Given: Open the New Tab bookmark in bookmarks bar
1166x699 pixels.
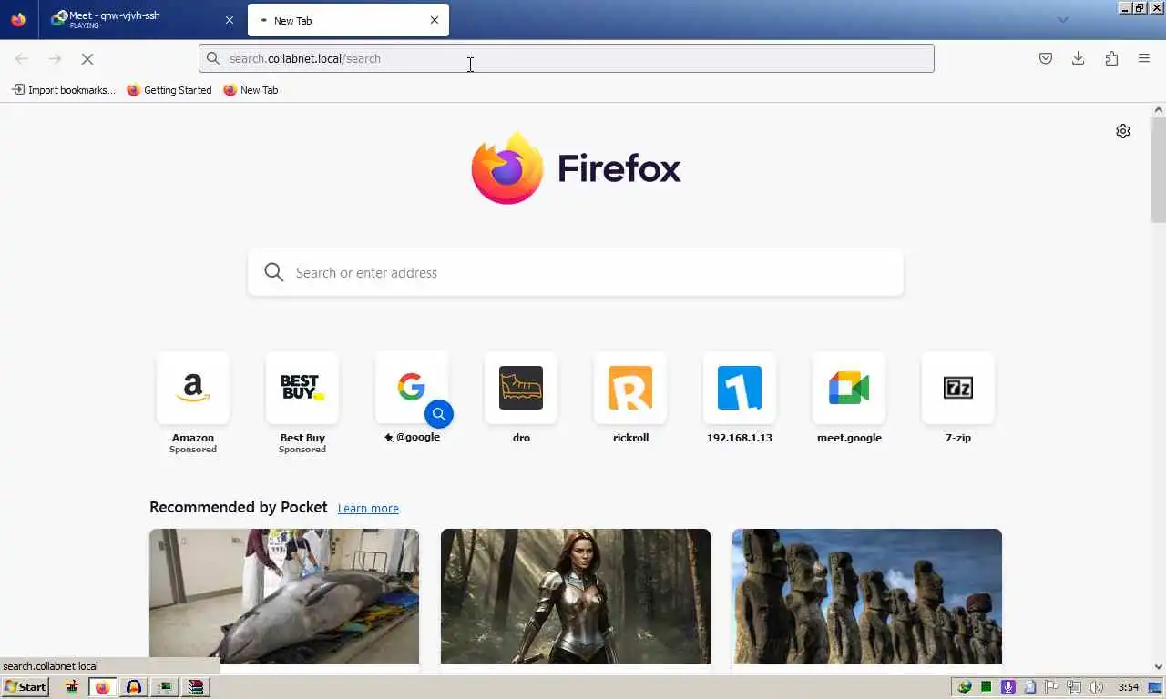Looking at the screenshot, I should 251,90.
